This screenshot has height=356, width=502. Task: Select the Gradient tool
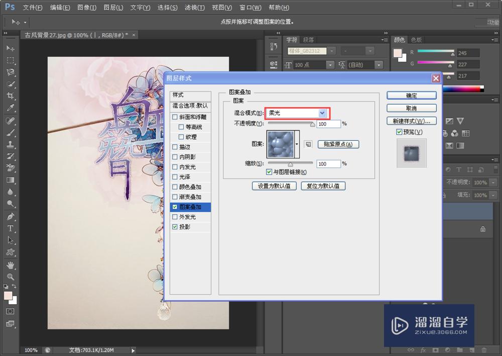pos(11,180)
